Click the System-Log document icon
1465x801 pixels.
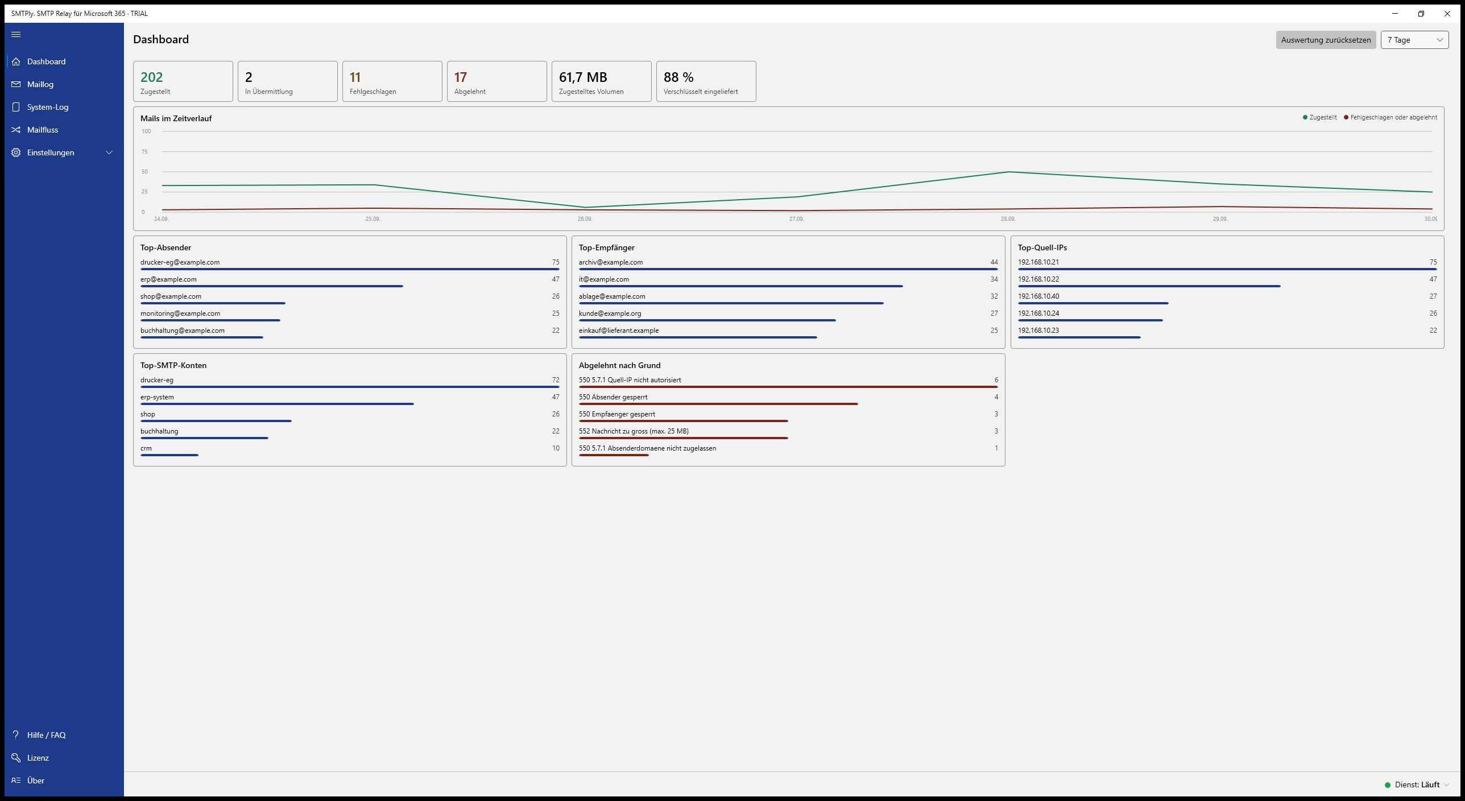pyautogui.click(x=16, y=107)
